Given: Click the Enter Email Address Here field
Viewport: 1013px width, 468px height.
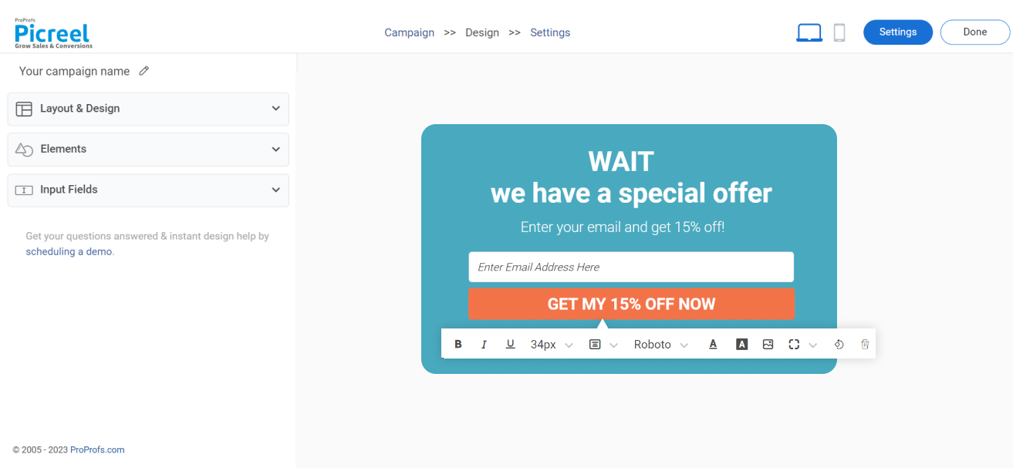Looking at the screenshot, I should click(x=630, y=267).
